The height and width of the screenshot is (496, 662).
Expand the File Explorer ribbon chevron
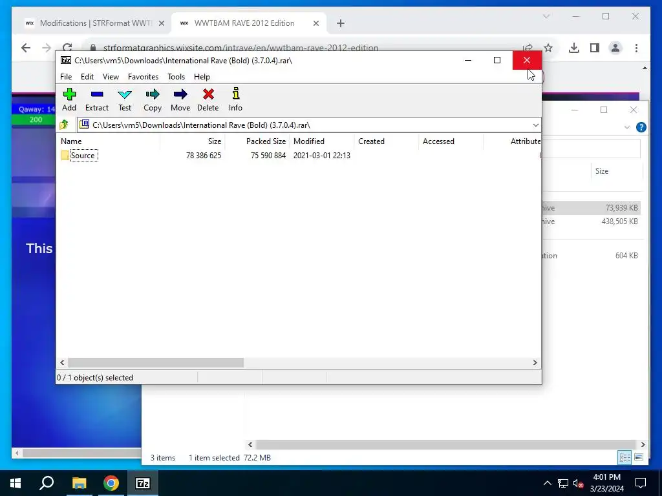pos(627,127)
